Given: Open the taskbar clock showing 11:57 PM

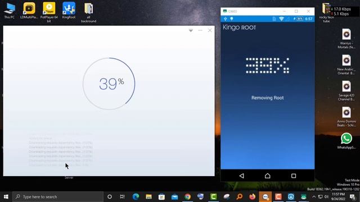Looking at the screenshot, I should (x=338, y=197).
